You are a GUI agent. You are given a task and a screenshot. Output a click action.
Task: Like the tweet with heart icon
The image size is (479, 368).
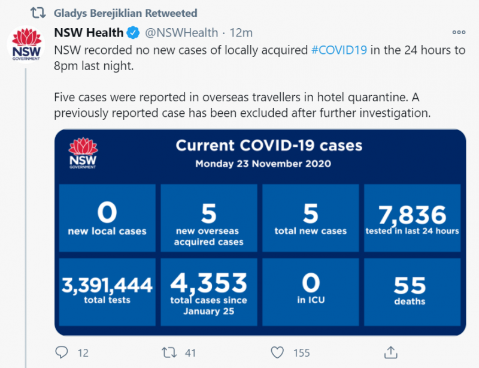click(x=277, y=352)
